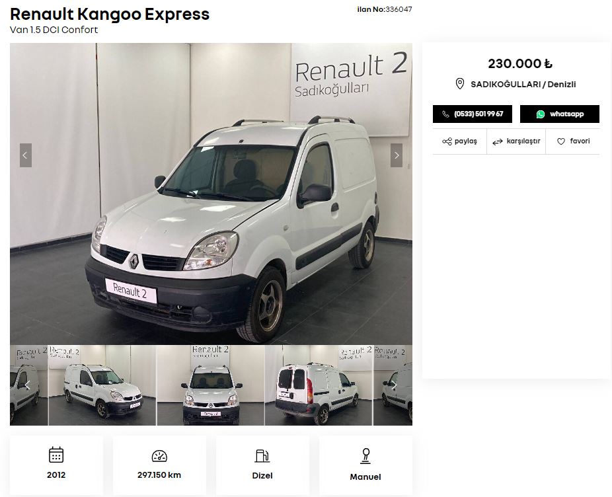Viewport: 612px width, 497px height.
Task: Open the whatsapp contact button
Action: [x=559, y=114]
